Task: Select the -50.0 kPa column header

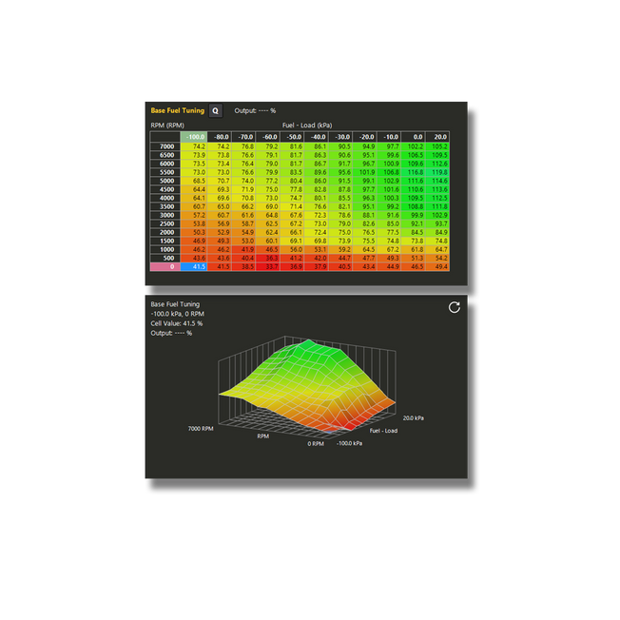Action: [x=292, y=137]
